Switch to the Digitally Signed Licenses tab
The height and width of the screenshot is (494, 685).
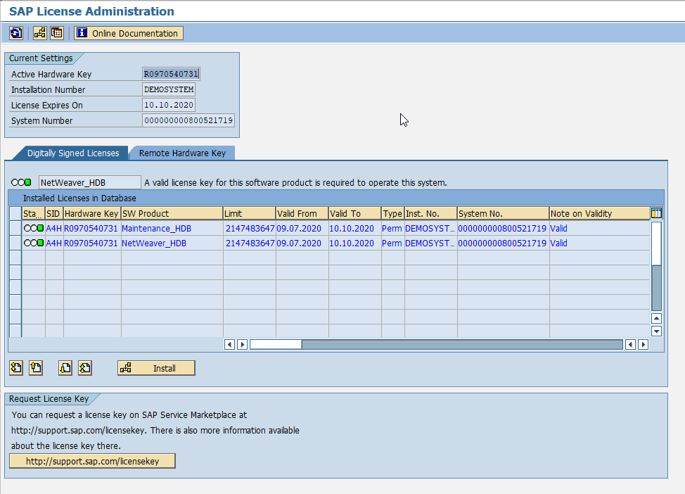point(73,153)
